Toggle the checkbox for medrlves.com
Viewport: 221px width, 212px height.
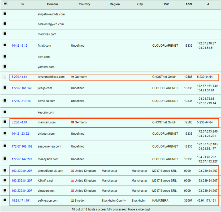(x=5, y=34)
